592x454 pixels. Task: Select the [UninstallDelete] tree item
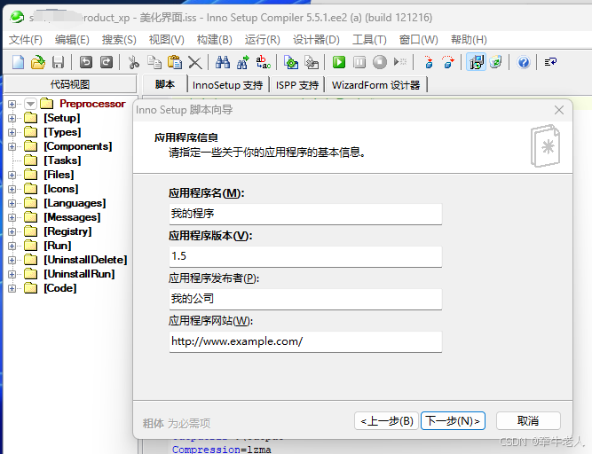pyautogui.click(x=85, y=260)
